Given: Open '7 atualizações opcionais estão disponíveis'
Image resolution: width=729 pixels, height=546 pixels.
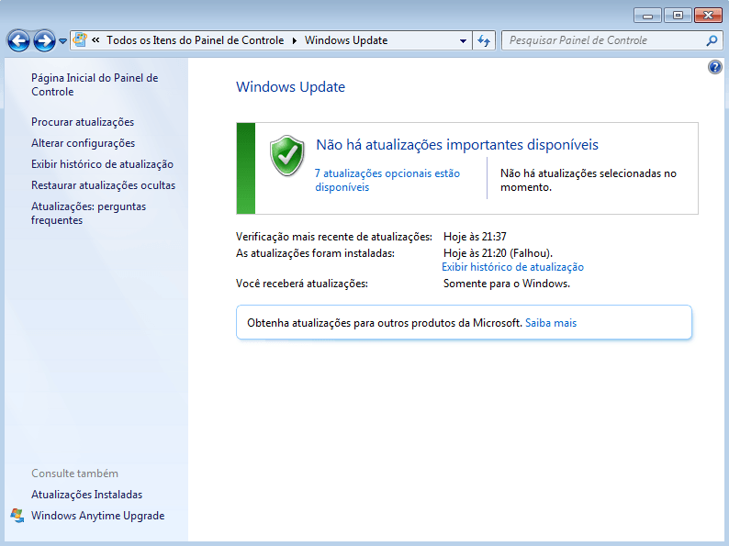Looking at the screenshot, I should click(x=387, y=180).
